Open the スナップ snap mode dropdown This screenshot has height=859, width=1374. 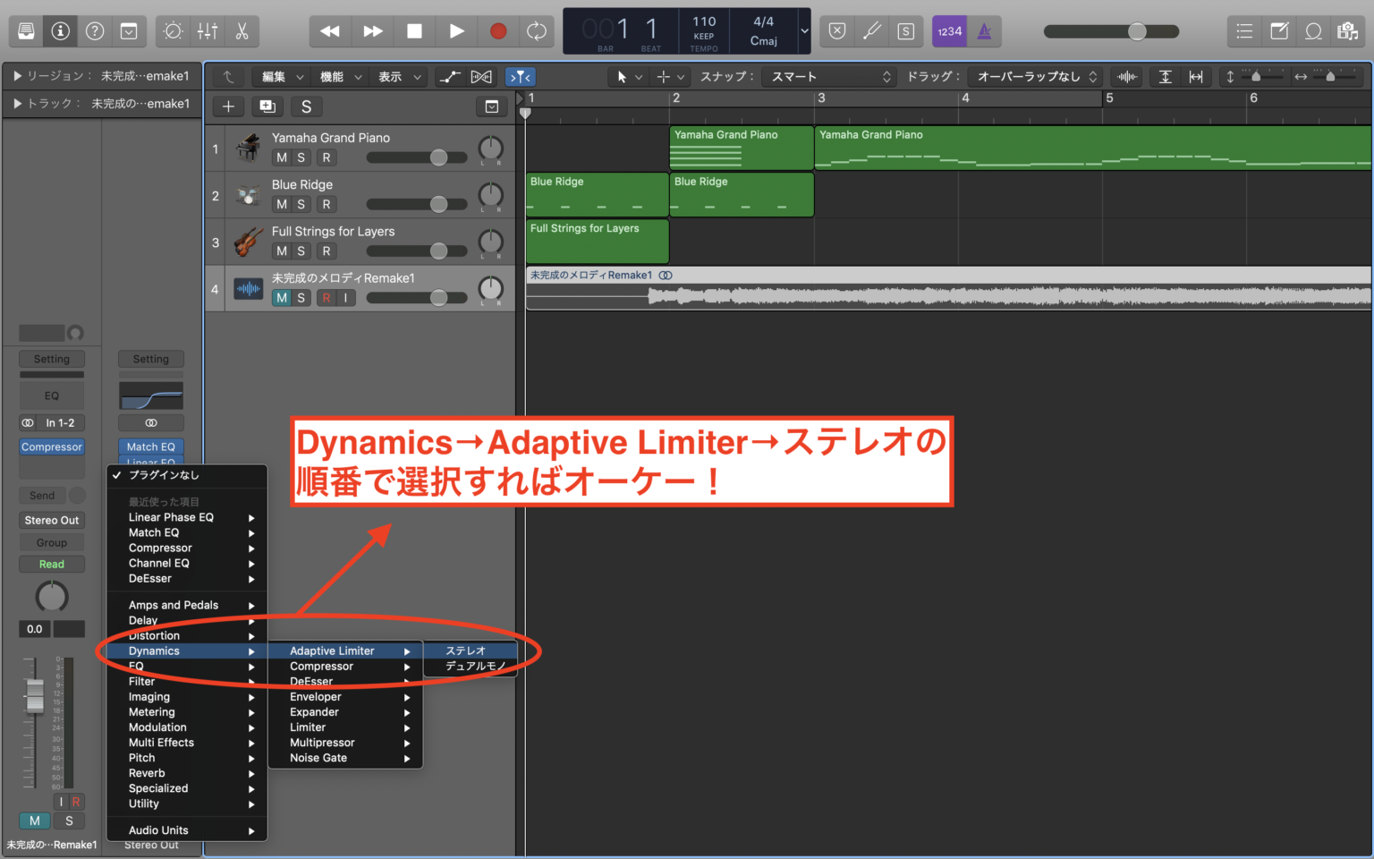pyautogui.click(x=826, y=76)
